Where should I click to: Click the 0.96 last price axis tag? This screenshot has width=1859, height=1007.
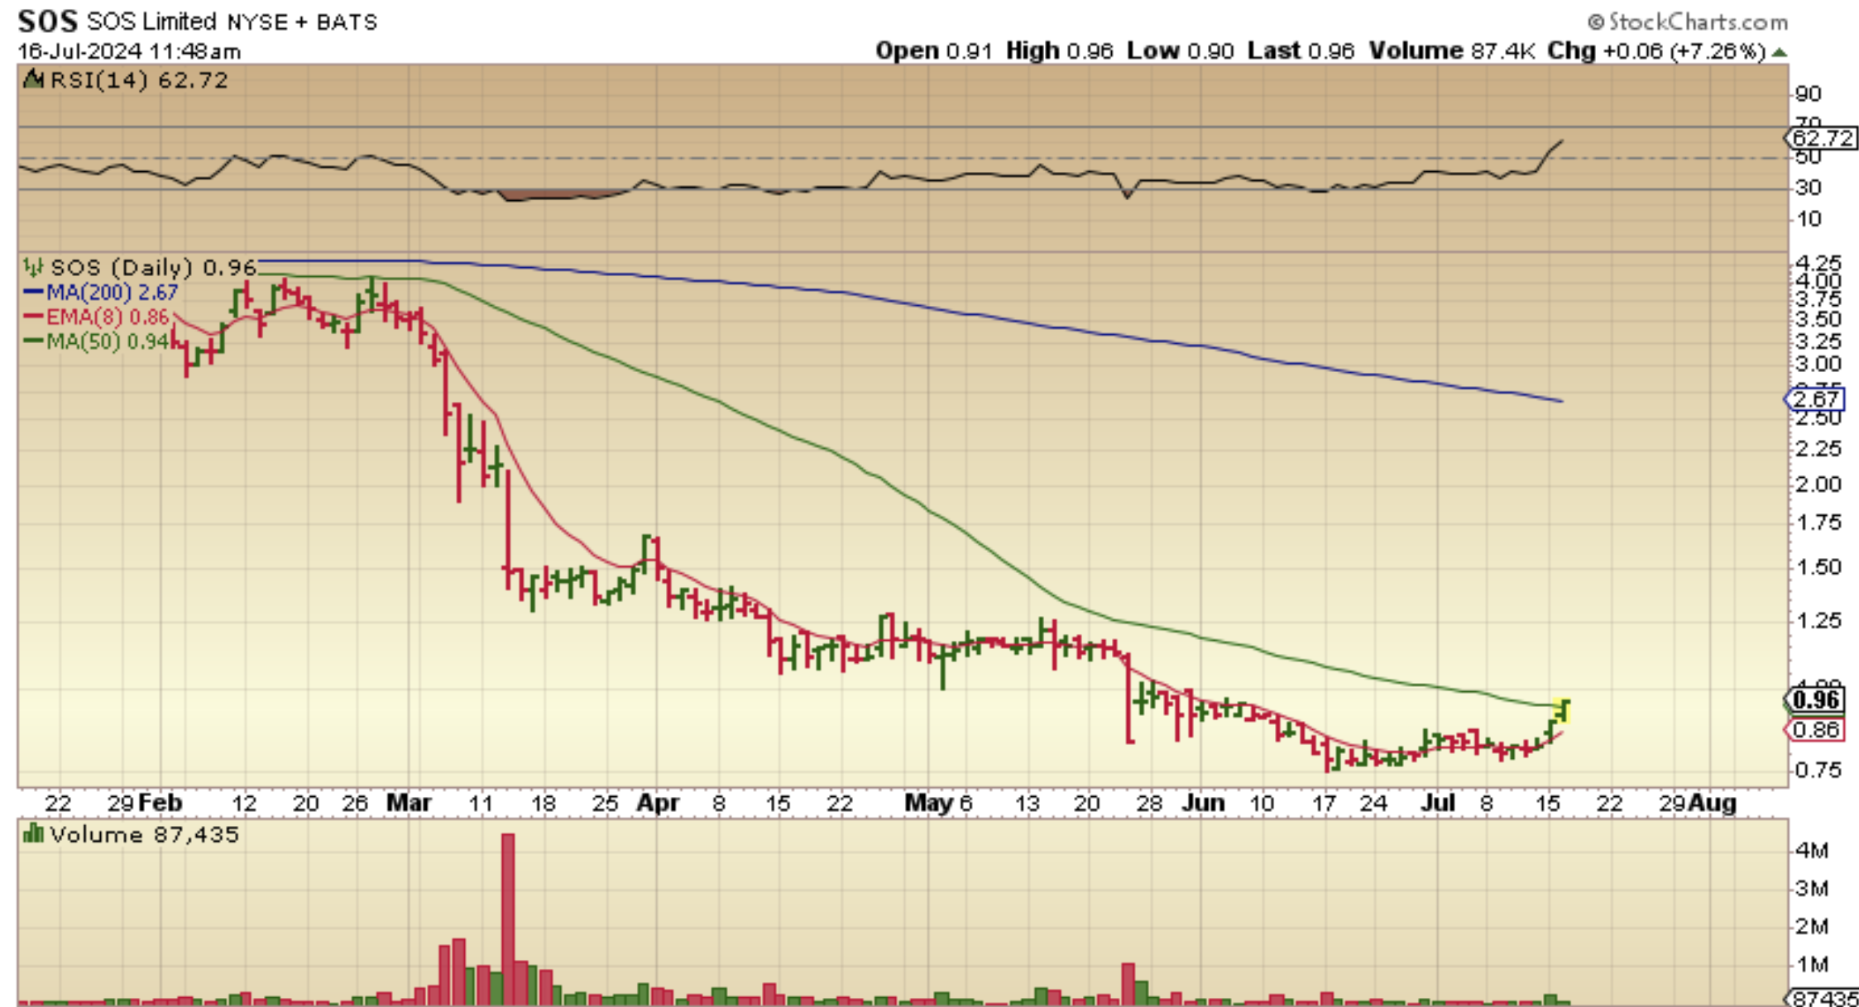tap(1815, 700)
